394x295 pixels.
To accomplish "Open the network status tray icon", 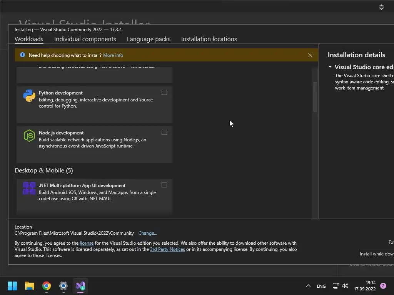I will click(x=336, y=286).
